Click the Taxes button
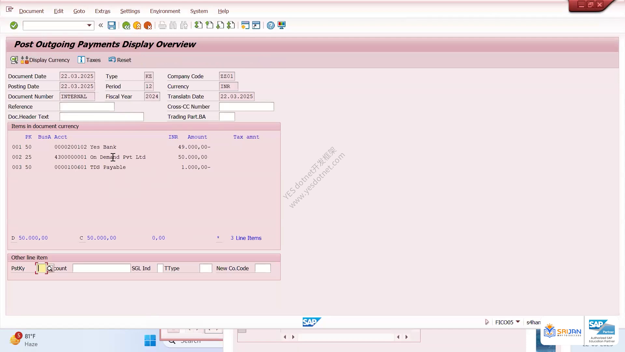Viewport: 625px width, 352px height. [x=89, y=60]
